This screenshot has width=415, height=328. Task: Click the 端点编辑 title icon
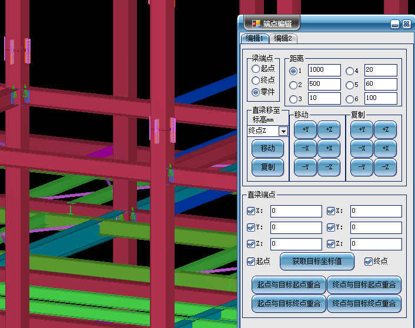click(x=256, y=24)
